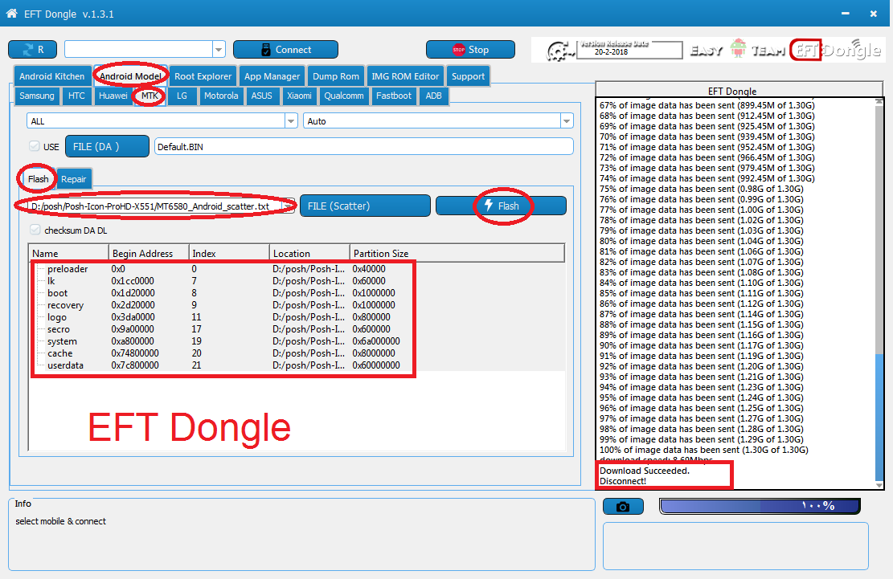Viewport: 893px width, 579px height.
Task: Switch to Android Kitchen tab
Action: pos(51,76)
